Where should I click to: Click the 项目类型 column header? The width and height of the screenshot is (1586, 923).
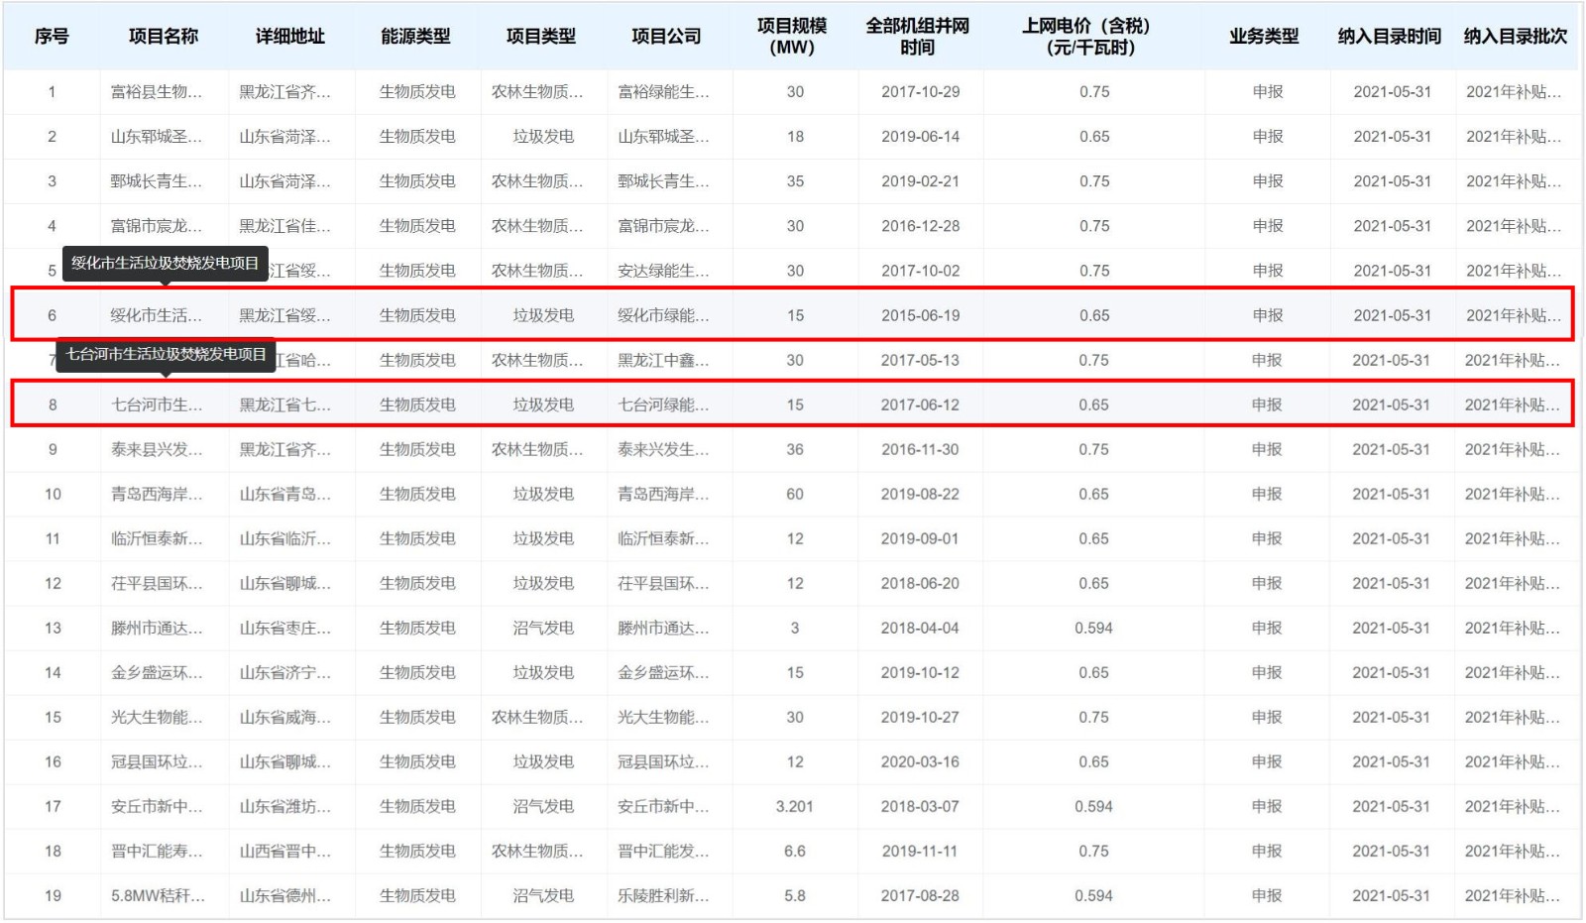click(541, 37)
